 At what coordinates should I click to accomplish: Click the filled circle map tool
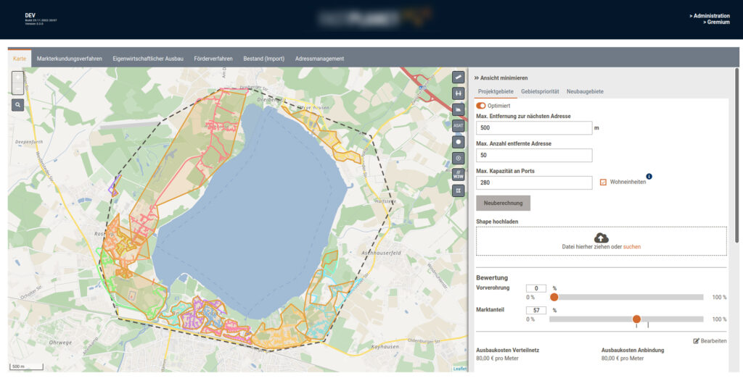(458, 142)
